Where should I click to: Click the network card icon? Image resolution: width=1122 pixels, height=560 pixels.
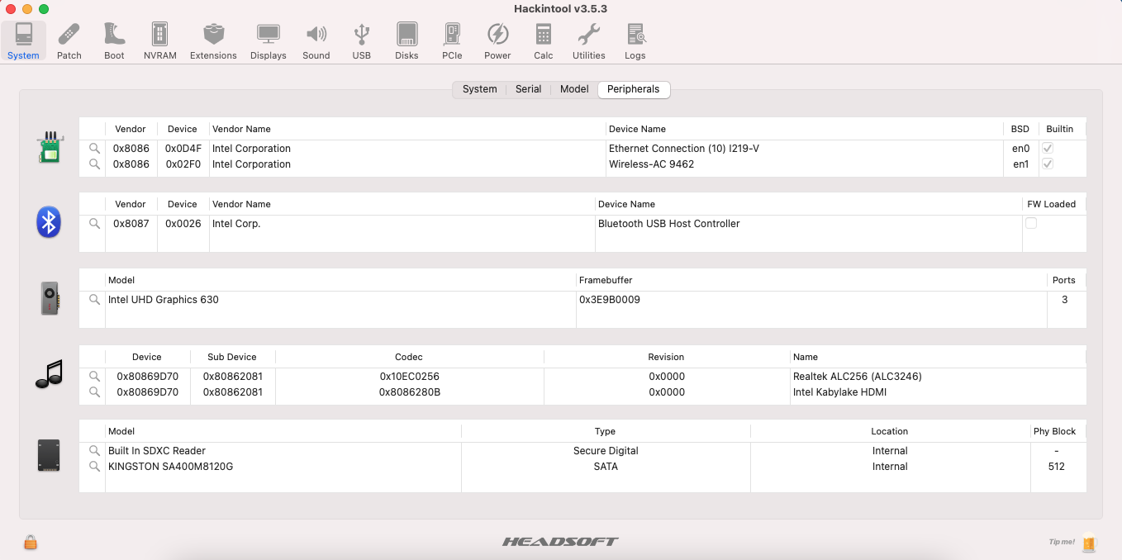(x=50, y=147)
